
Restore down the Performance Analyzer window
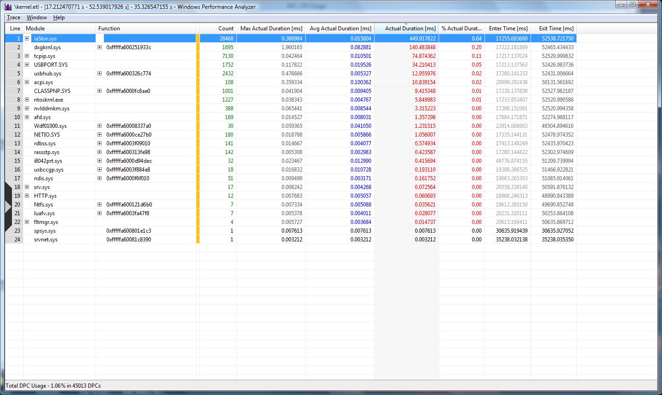(633, 4)
